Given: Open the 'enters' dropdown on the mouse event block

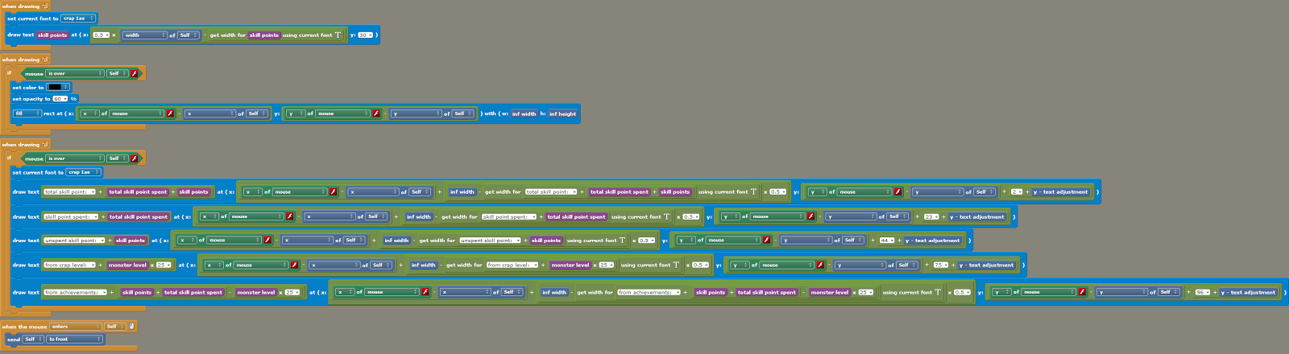Looking at the screenshot, I should click(77, 327).
